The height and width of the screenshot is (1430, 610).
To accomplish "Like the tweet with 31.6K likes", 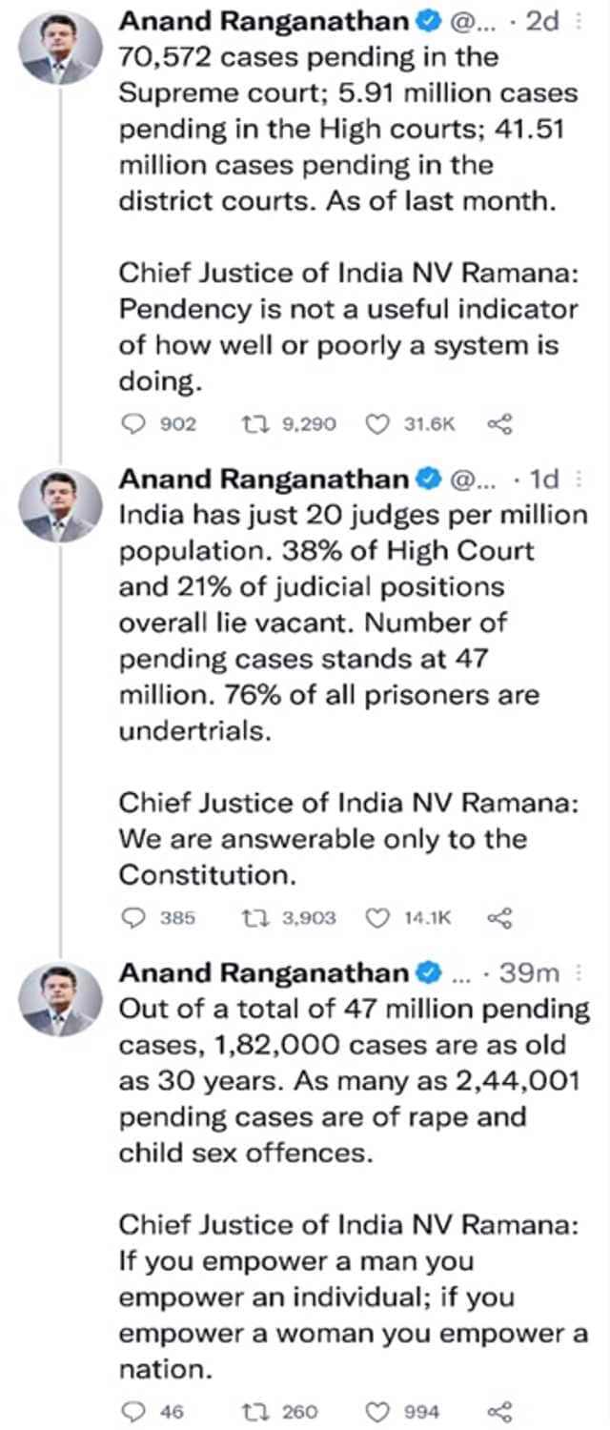I will pos(378,424).
